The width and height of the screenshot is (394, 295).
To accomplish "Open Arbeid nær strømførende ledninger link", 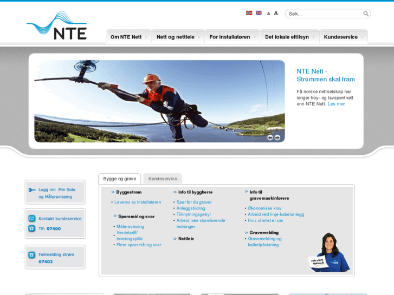I will pos(201,224).
